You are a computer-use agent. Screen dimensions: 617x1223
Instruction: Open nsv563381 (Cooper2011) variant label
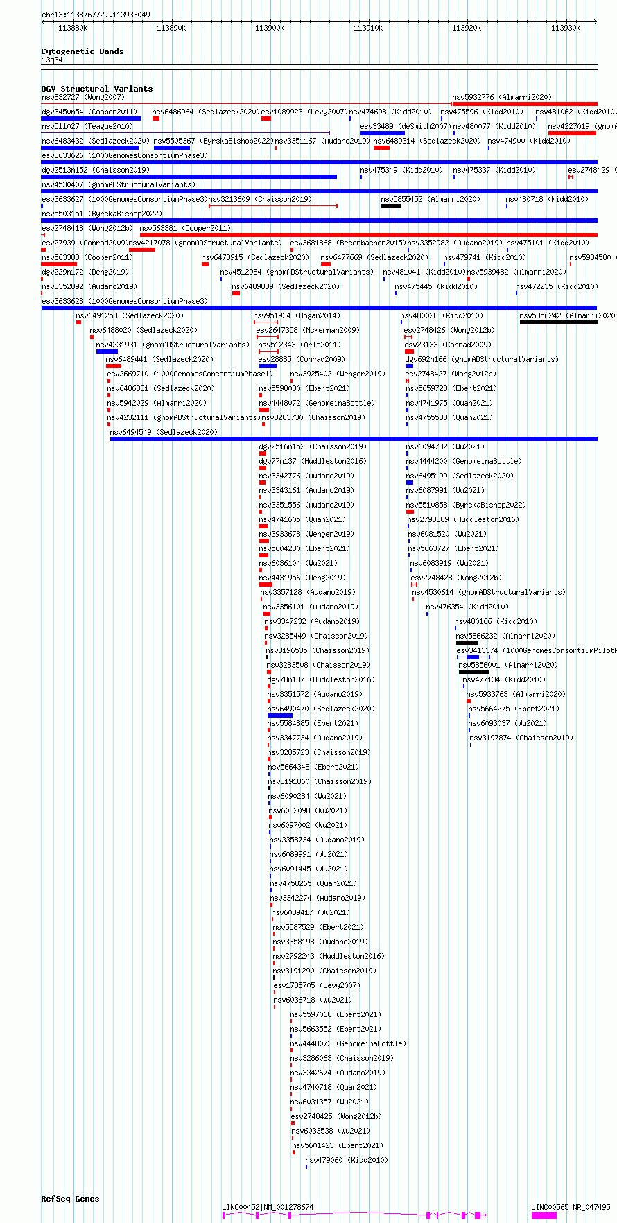coord(185,229)
